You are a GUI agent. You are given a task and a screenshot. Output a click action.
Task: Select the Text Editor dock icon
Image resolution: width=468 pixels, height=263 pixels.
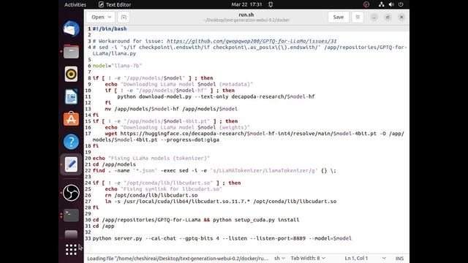[71, 164]
